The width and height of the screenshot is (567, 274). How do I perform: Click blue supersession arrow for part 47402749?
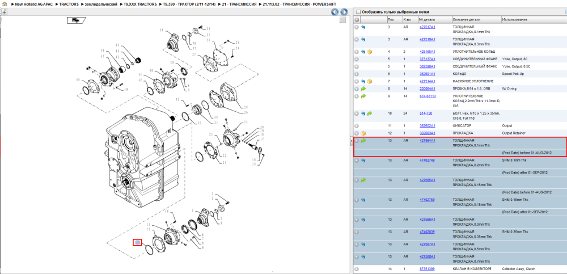click(x=363, y=161)
